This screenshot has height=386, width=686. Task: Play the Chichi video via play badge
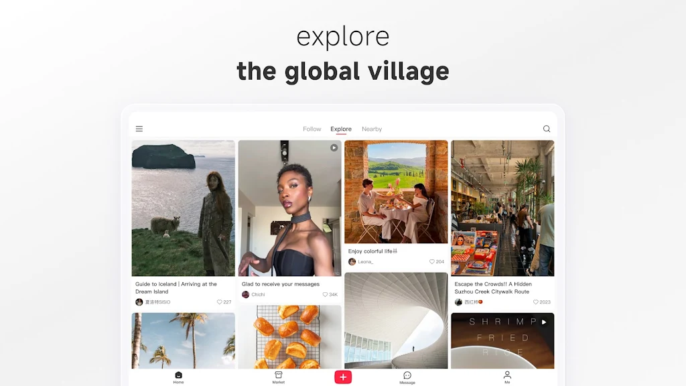(334, 148)
